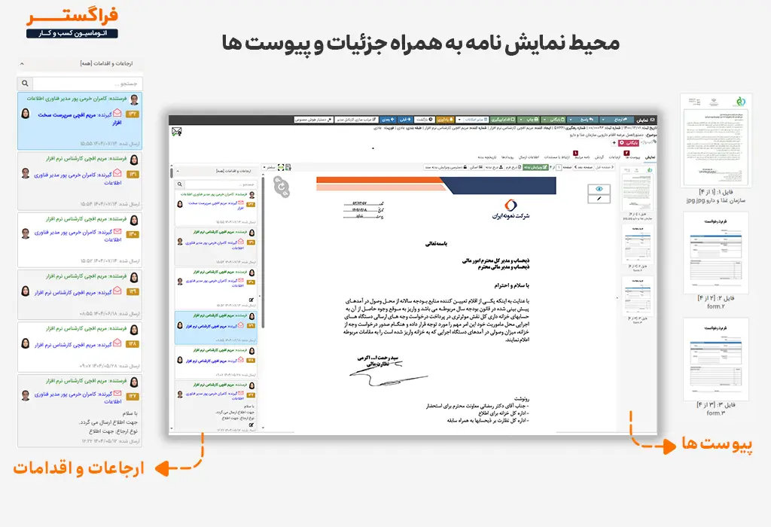Screen dimensions: 771x527
Task: Open the سایر امکانات dropdown
Action: coord(472,120)
